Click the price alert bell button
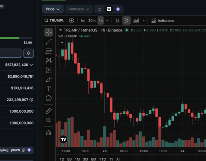Image resolution: width=206 pixels, height=161 pixels. click(29, 53)
